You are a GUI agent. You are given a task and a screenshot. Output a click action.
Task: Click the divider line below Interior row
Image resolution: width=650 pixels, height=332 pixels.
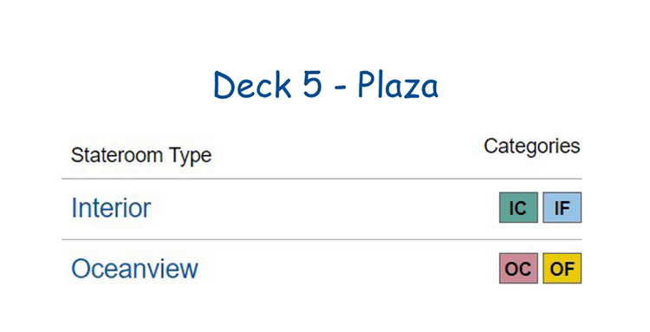[322, 239]
